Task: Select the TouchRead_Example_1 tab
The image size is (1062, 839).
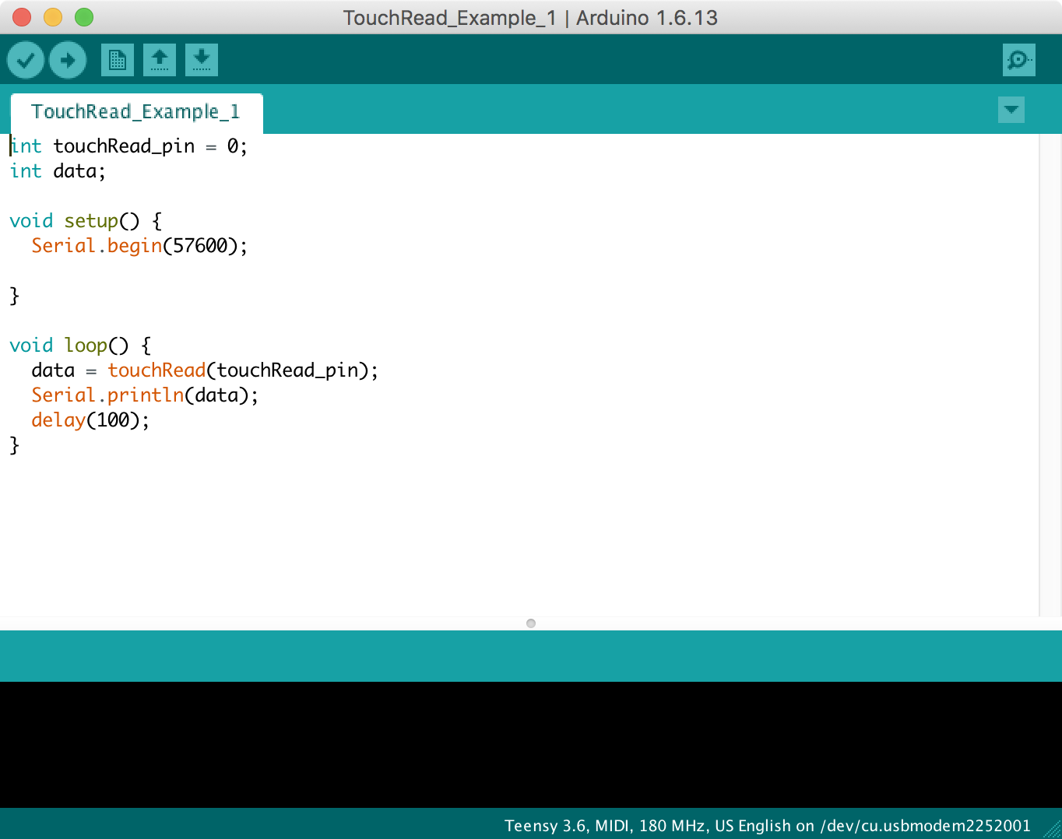Action: [x=135, y=111]
